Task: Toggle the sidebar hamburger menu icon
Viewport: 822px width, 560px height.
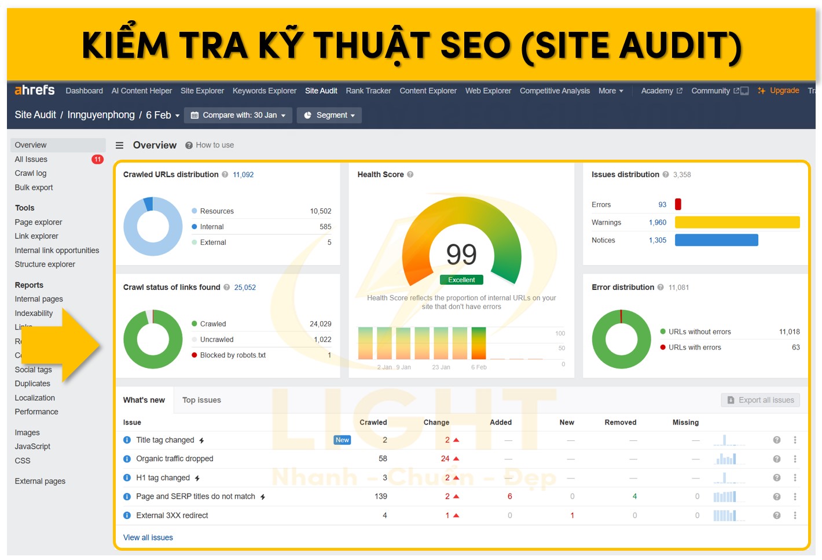Action: tap(119, 145)
